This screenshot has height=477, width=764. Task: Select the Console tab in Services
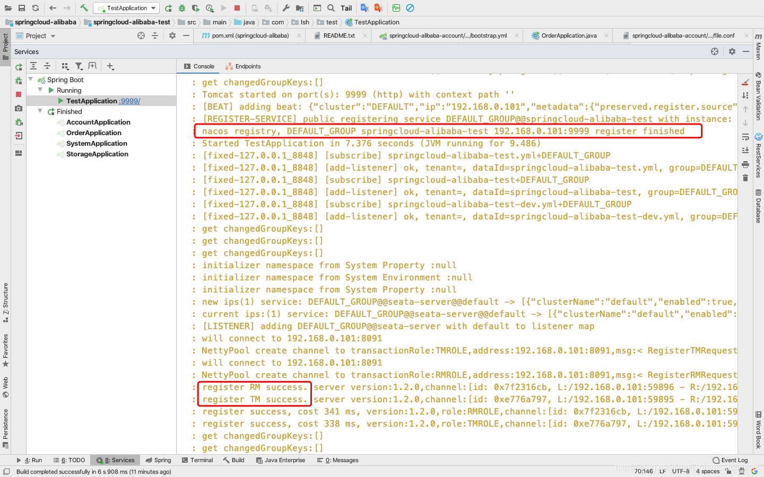(x=199, y=66)
